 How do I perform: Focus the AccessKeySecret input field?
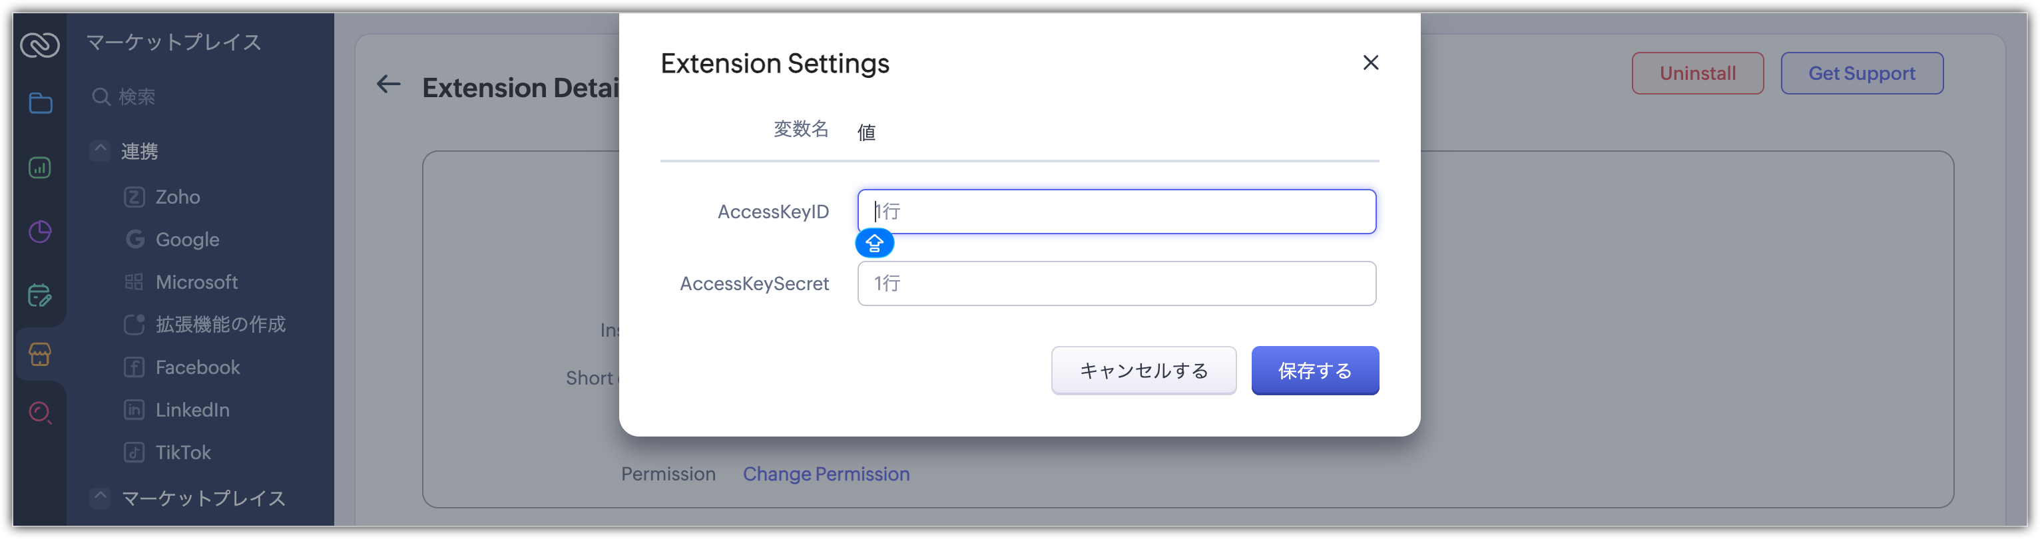point(1116,283)
